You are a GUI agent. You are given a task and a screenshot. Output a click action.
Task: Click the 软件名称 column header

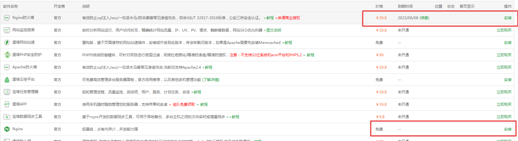coord(11,6)
